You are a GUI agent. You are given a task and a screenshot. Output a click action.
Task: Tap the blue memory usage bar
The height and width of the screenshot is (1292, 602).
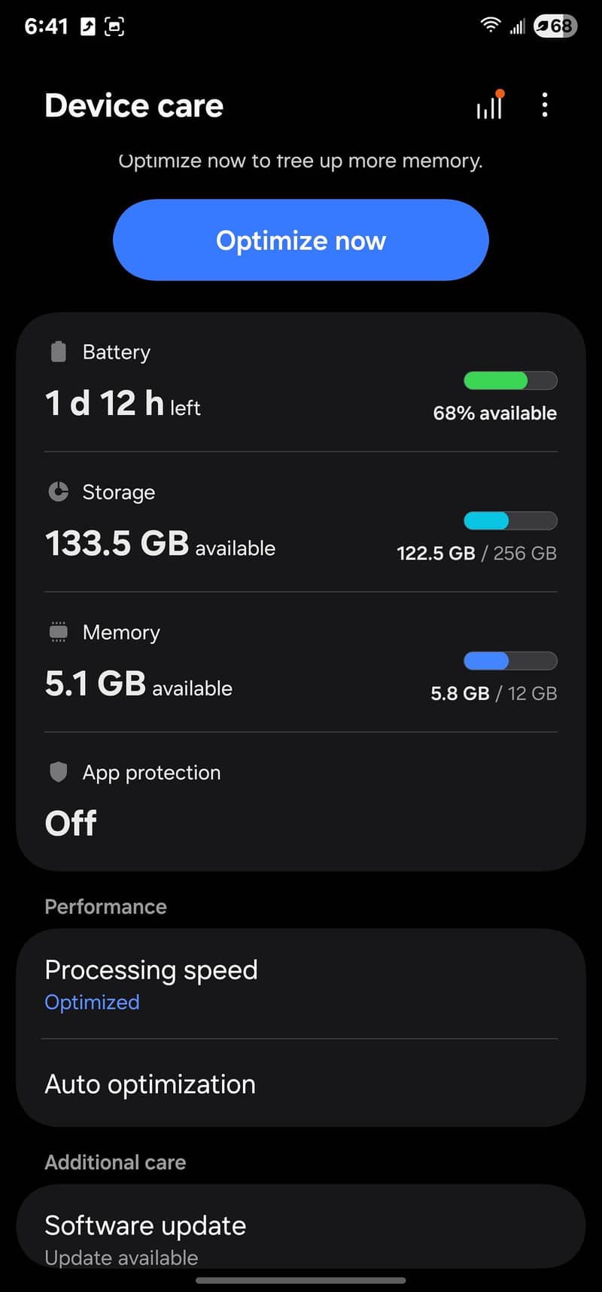click(x=510, y=661)
